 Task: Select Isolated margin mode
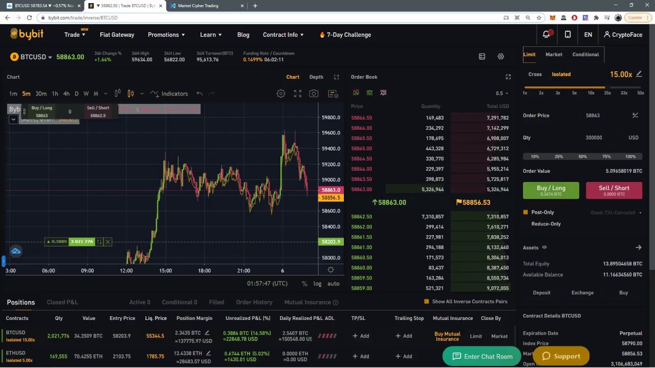coord(561,74)
